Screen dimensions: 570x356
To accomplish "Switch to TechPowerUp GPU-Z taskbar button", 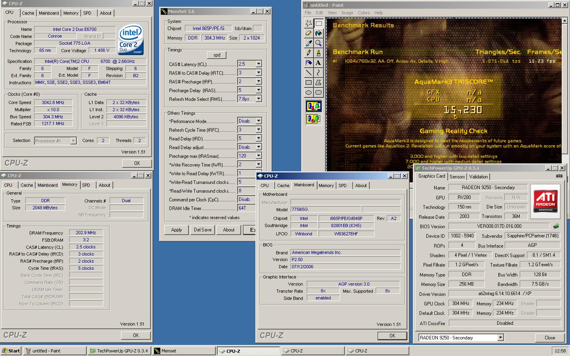I will pyautogui.click(x=119, y=351).
